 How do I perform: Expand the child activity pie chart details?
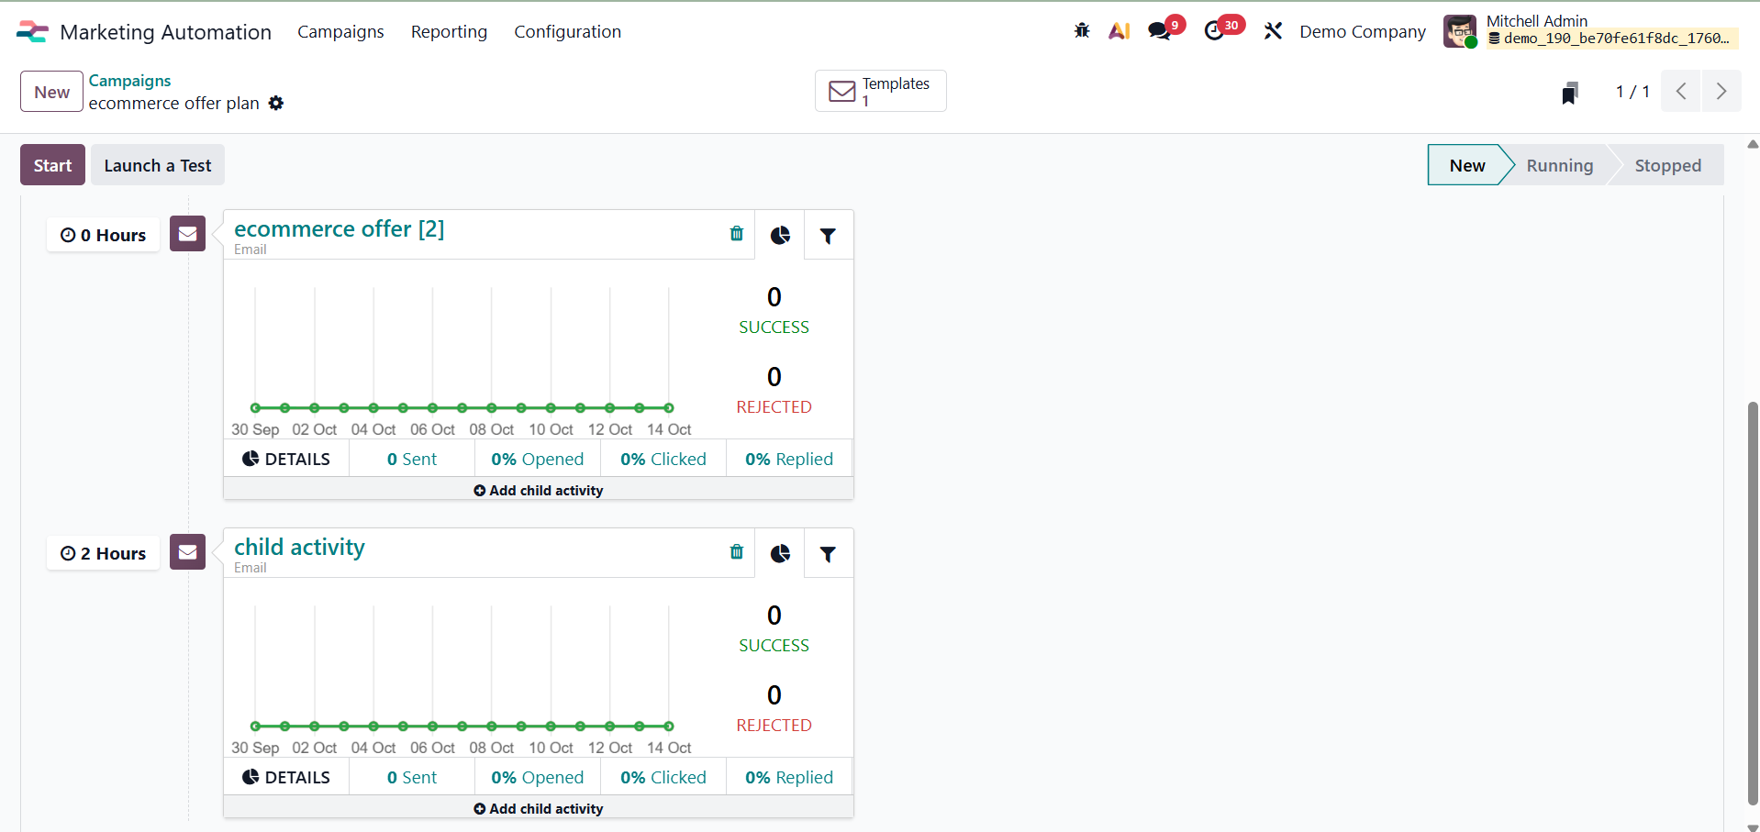[286, 776]
